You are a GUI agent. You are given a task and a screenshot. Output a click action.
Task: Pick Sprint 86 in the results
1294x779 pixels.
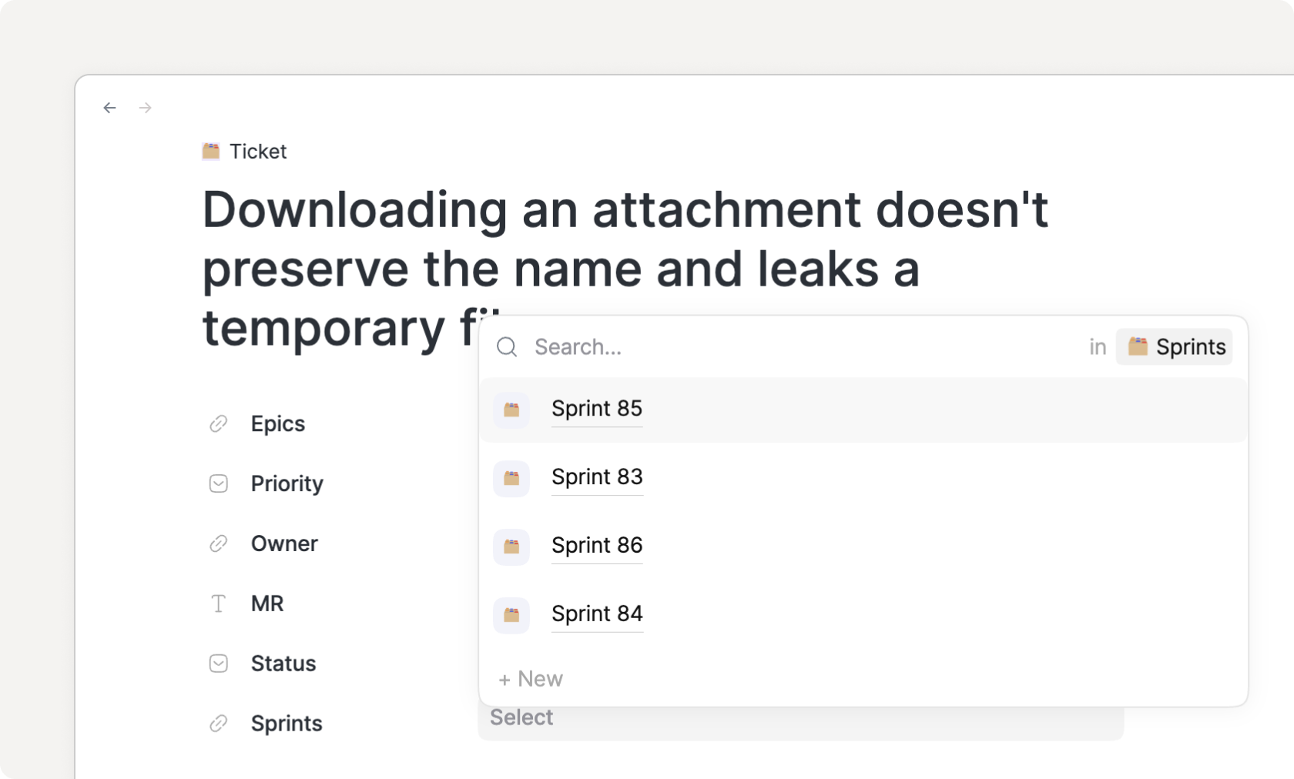point(597,546)
